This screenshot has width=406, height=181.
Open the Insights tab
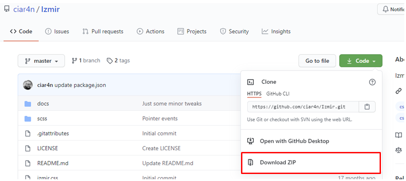coord(276,32)
